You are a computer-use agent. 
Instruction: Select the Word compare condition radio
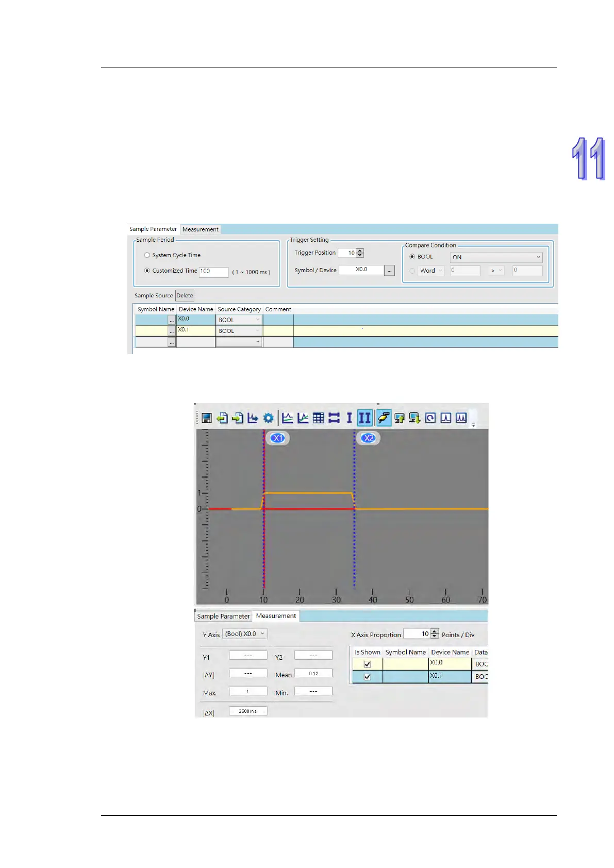pyautogui.click(x=412, y=271)
